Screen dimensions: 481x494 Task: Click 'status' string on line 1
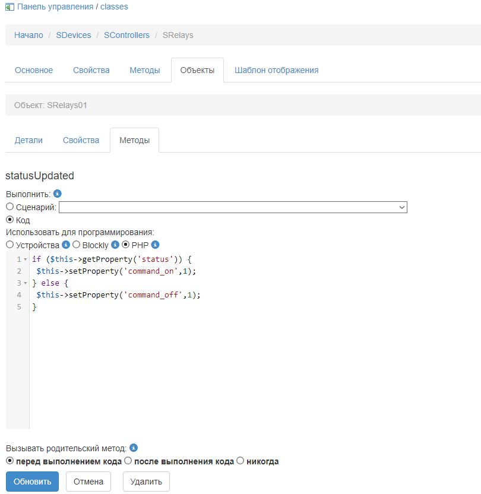pyautogui.click(x=156, y=259)
